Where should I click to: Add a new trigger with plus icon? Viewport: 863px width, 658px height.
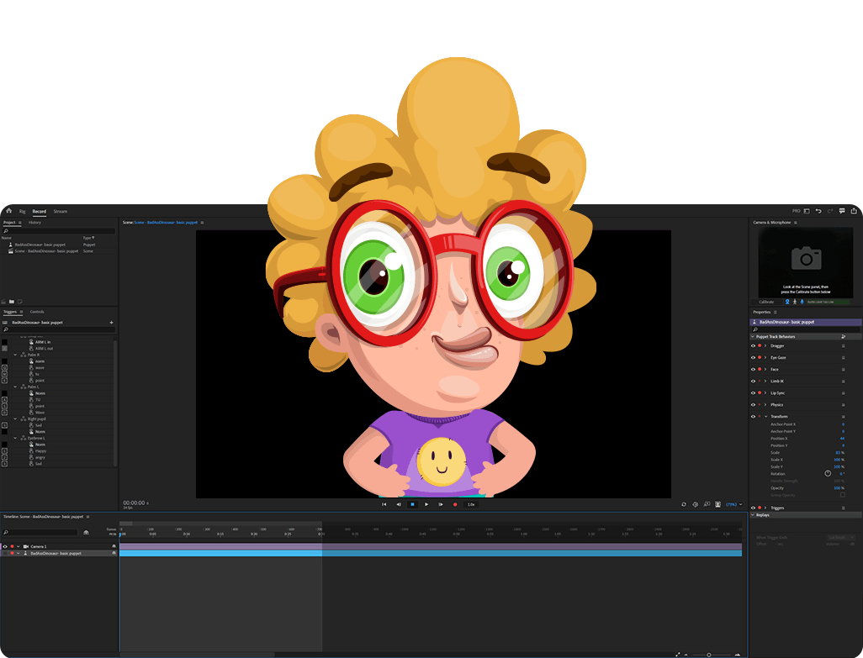click(x=111, y=323)
